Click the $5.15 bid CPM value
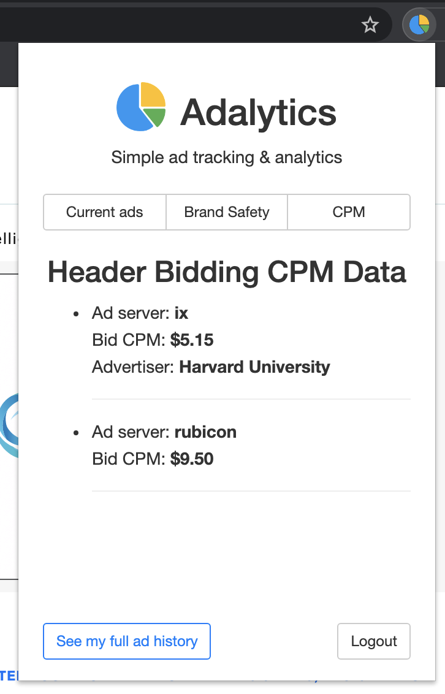This screenshot has height=694, width=445. coord(192,340)
